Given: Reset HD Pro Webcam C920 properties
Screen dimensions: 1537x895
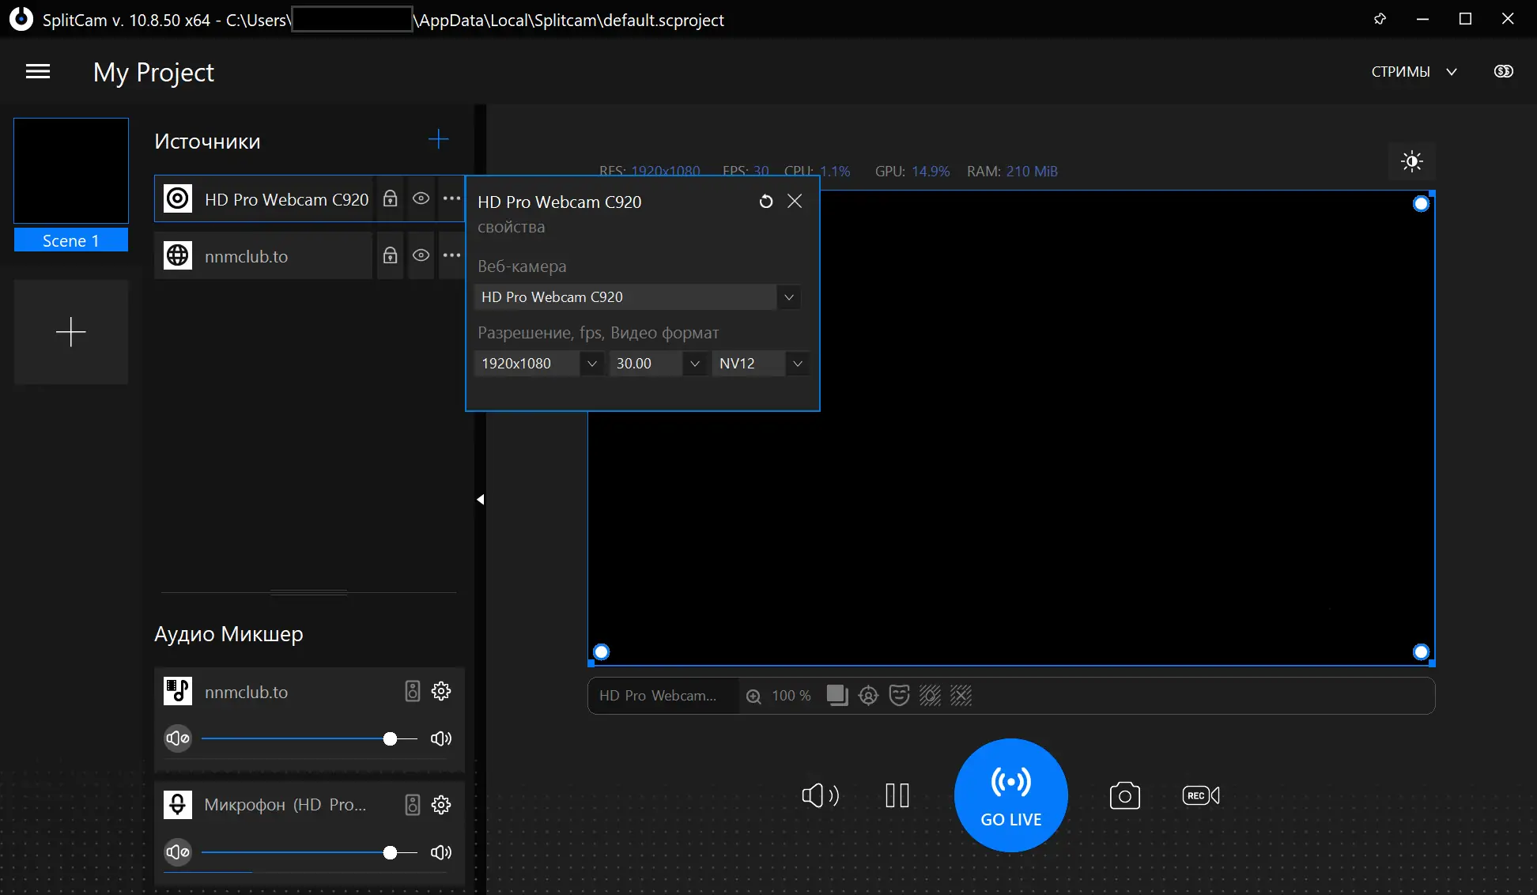Looking at the screenshot, I should pos(765,202).
